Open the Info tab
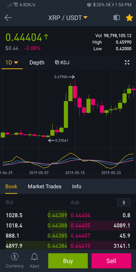The image size is (136, 272). pos(77,186)
